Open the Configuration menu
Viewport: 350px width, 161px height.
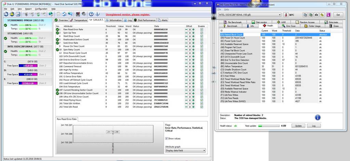(41, 9)
